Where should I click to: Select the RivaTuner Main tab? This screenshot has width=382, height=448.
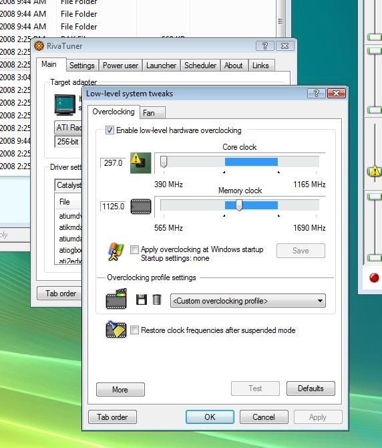pyautogui.click(x=51, y=64)
